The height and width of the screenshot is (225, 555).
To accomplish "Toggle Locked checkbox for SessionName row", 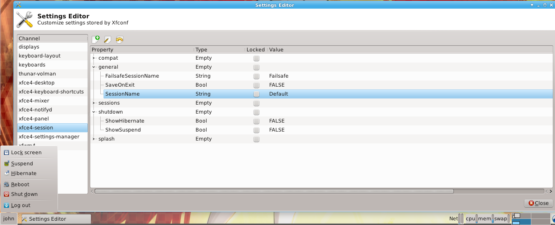I will click(256, 94).
